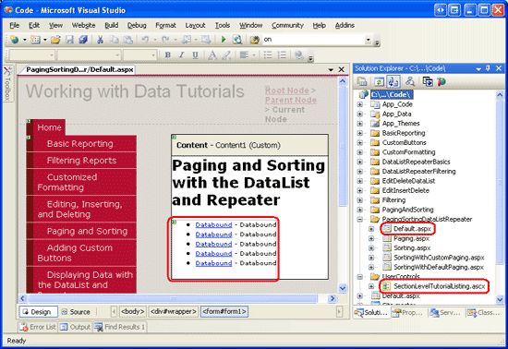The height and width of the screenshot is (349, 508).
Task: Click the Navigate Forward toolbar icon
Action: [206, 40]
